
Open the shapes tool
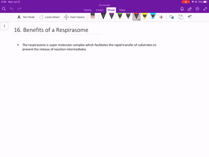coord(172,17)
